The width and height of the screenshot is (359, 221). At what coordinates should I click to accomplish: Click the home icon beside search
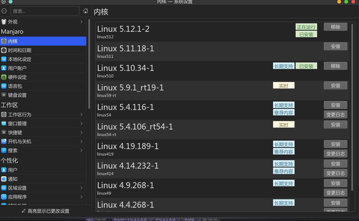coord(86,11)
